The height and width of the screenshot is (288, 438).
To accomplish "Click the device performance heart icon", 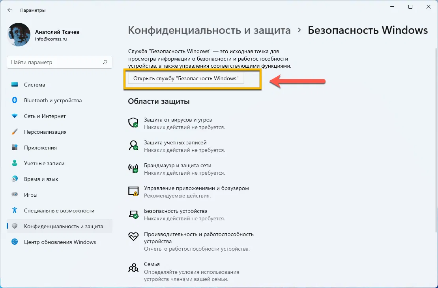I will pos(133,237).
